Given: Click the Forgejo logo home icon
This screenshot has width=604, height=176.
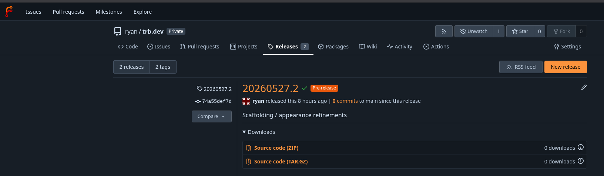Looking at the screenshot, I should (x=9, y=11).
